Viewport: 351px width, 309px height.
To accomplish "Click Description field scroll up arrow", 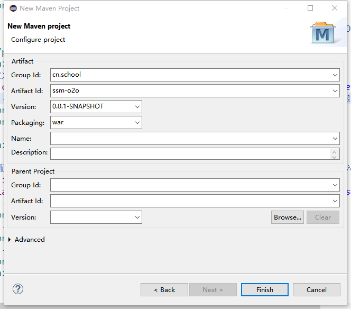I will coord(335,152).
